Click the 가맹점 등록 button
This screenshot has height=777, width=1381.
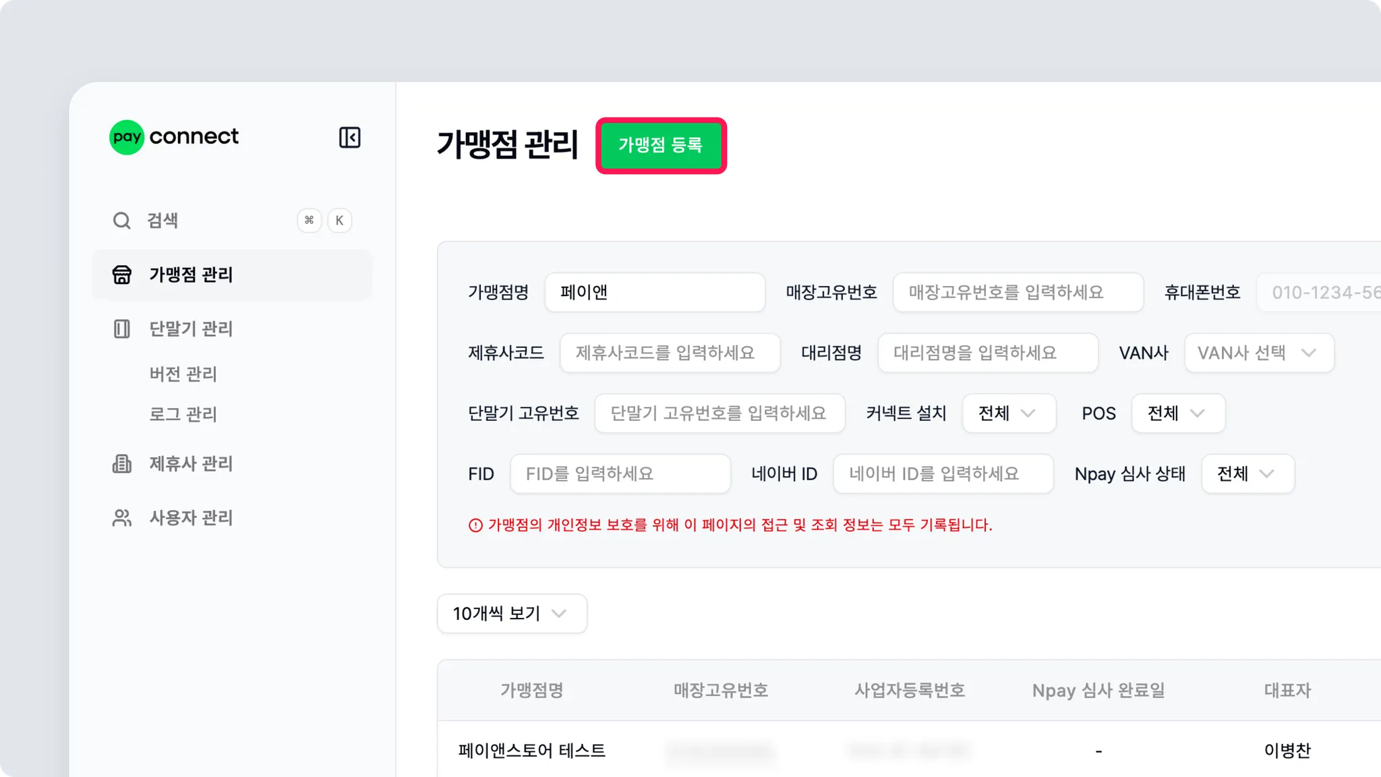click(660, 145)
